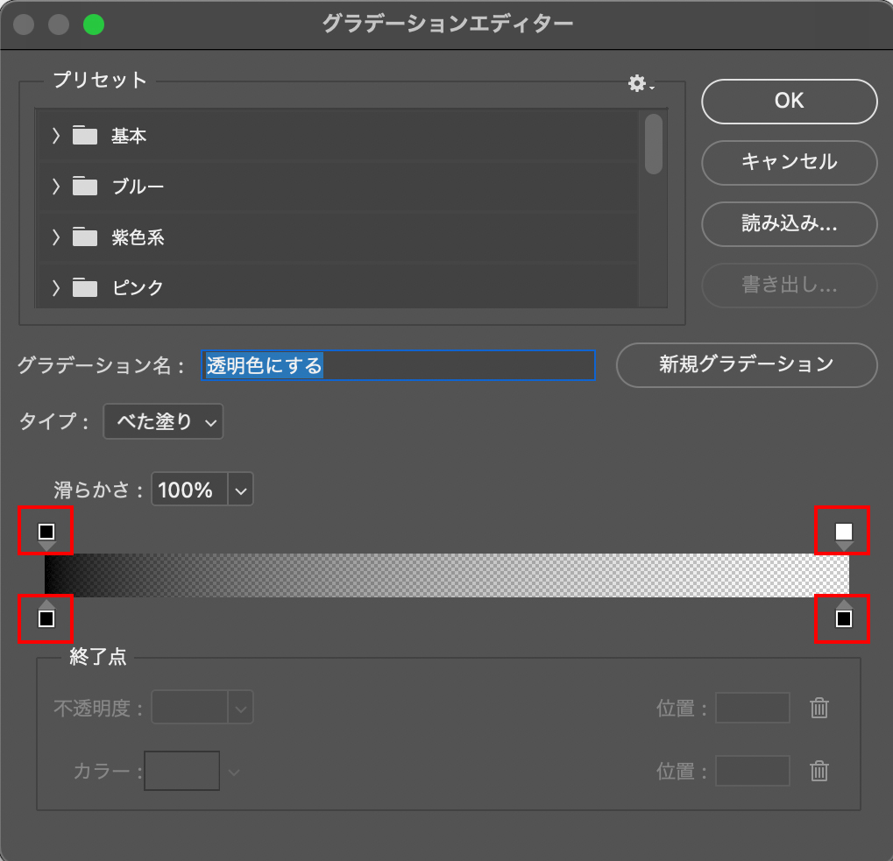Click the グラデーション名 text field

point(399,365)
